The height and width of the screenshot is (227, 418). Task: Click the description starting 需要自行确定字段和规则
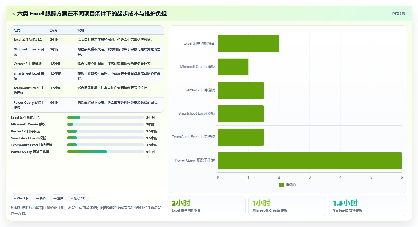[115, 40]
